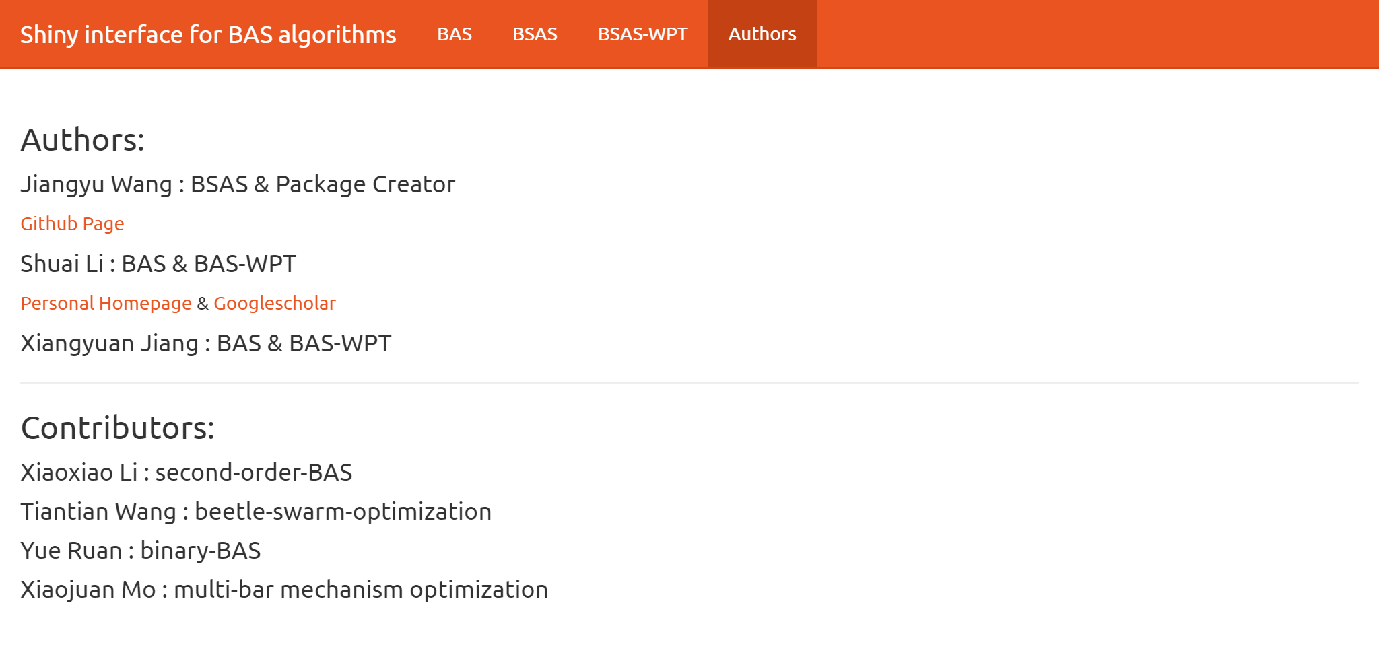Click Xiaojuan Mo : multi-bar mechanism optimization text
Viewport: 1379px width, 665px height.
[284, 590]
